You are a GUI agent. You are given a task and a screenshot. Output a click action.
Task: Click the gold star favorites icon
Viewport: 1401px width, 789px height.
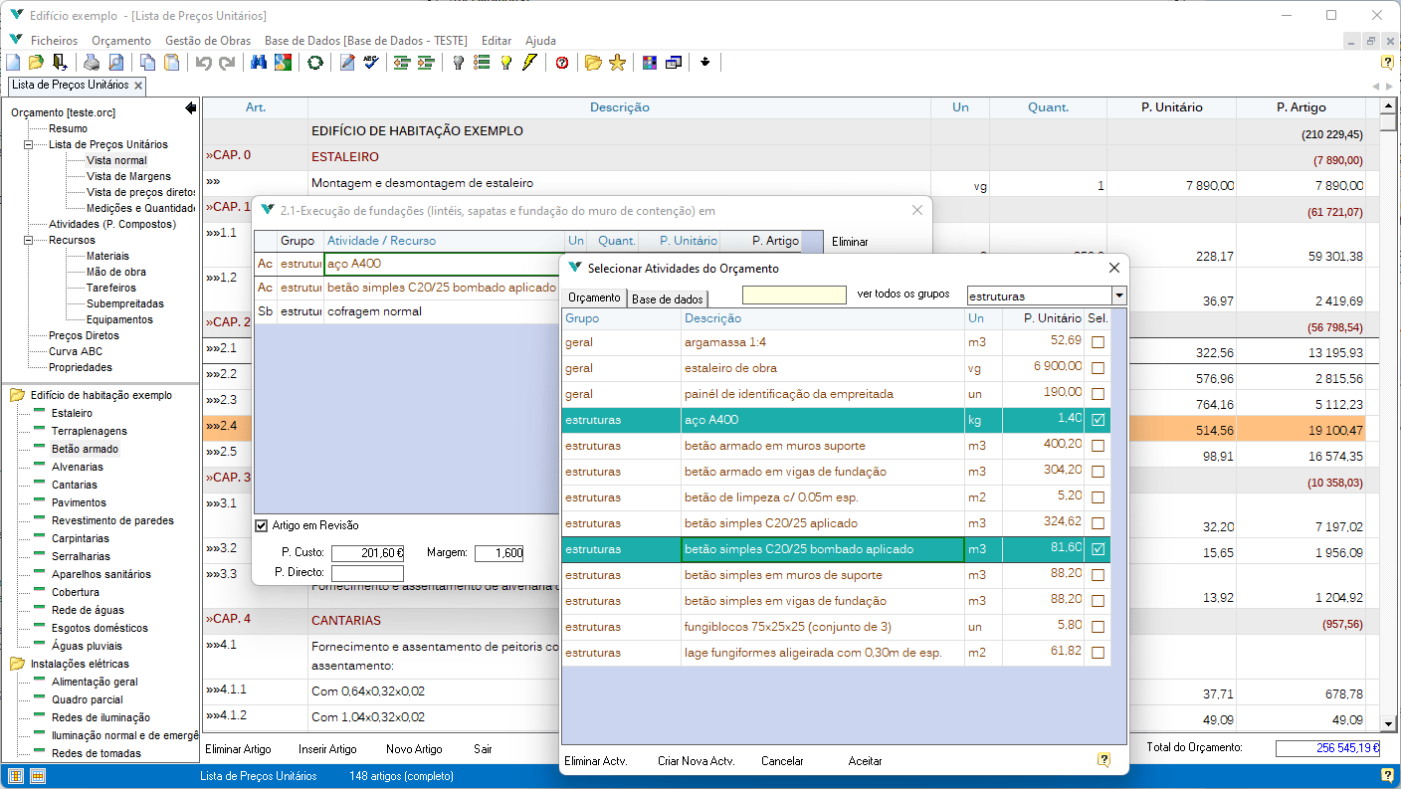[617, 63]
